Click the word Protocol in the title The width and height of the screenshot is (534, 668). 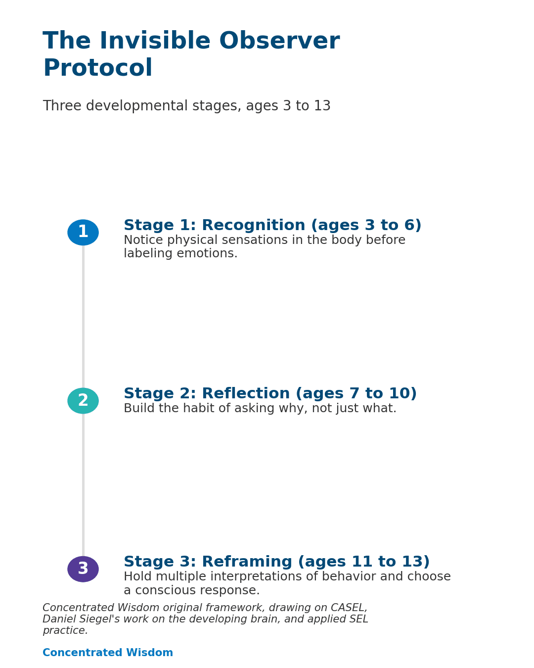(x=98, y=69)
